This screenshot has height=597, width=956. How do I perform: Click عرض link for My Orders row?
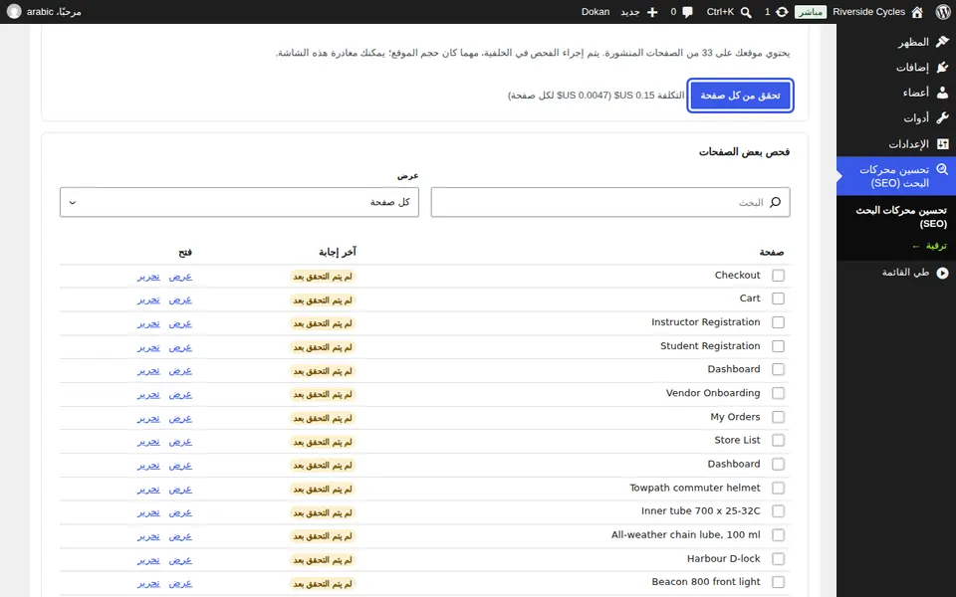coord(180,419)
